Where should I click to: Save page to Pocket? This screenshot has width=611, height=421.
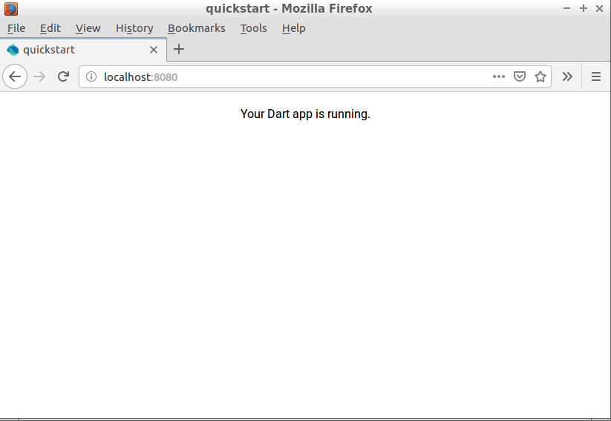[520, 76]
